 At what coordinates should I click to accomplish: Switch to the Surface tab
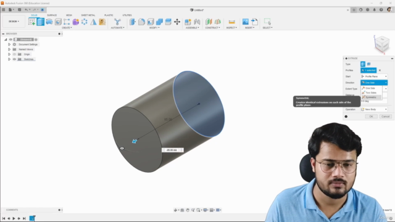pos(52,15)
